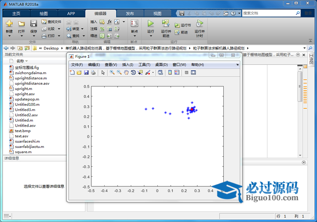Select the Pan hand tool in Figure 1
This screenshot has width=317, height=222.
[x=126, y=72]
